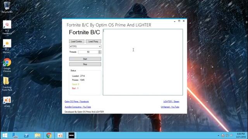248x139 pixels.
Task: Open the AutoBot Computing - YouTube link
Action: [x=77, y=107]
